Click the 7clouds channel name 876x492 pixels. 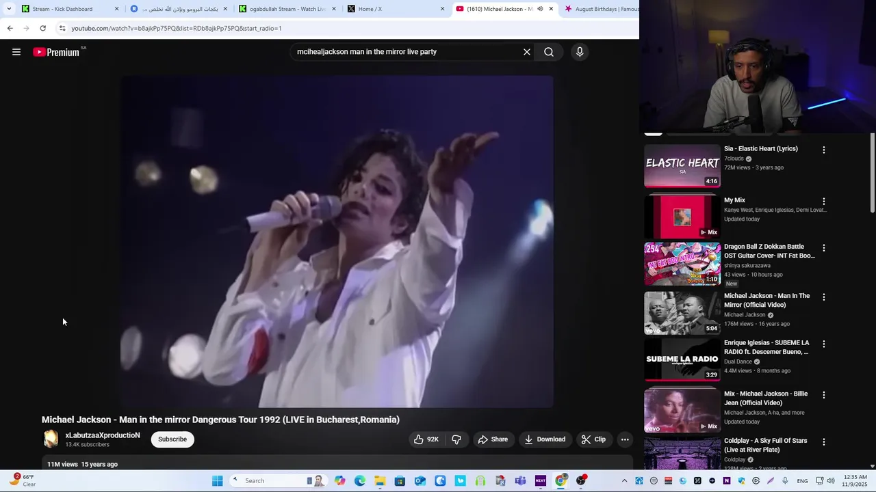click(734, 159)
